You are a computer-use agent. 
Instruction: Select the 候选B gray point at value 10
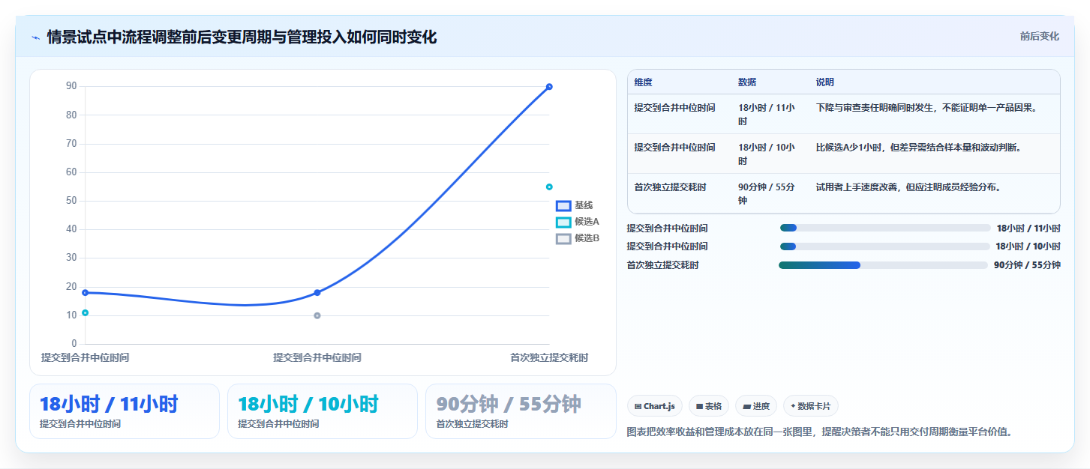[317, 315]
